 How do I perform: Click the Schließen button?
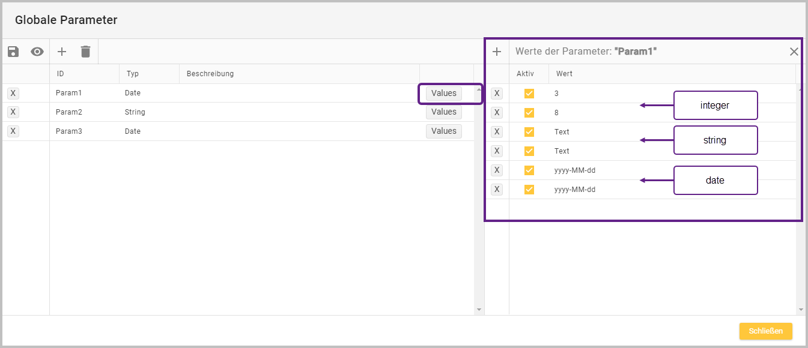coord(765,331)
